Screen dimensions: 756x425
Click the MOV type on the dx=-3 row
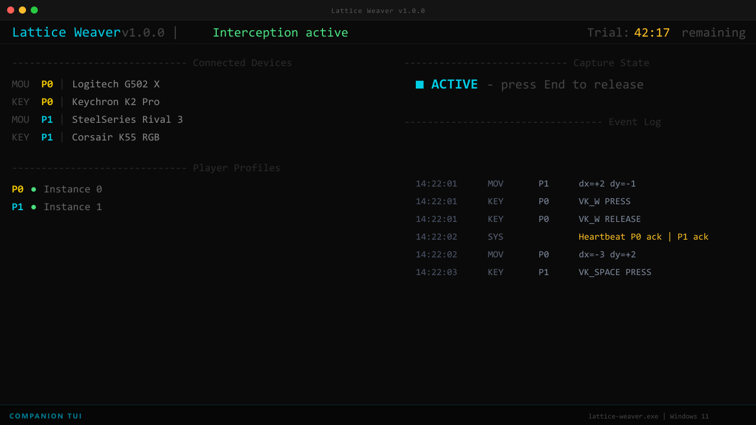496,254
